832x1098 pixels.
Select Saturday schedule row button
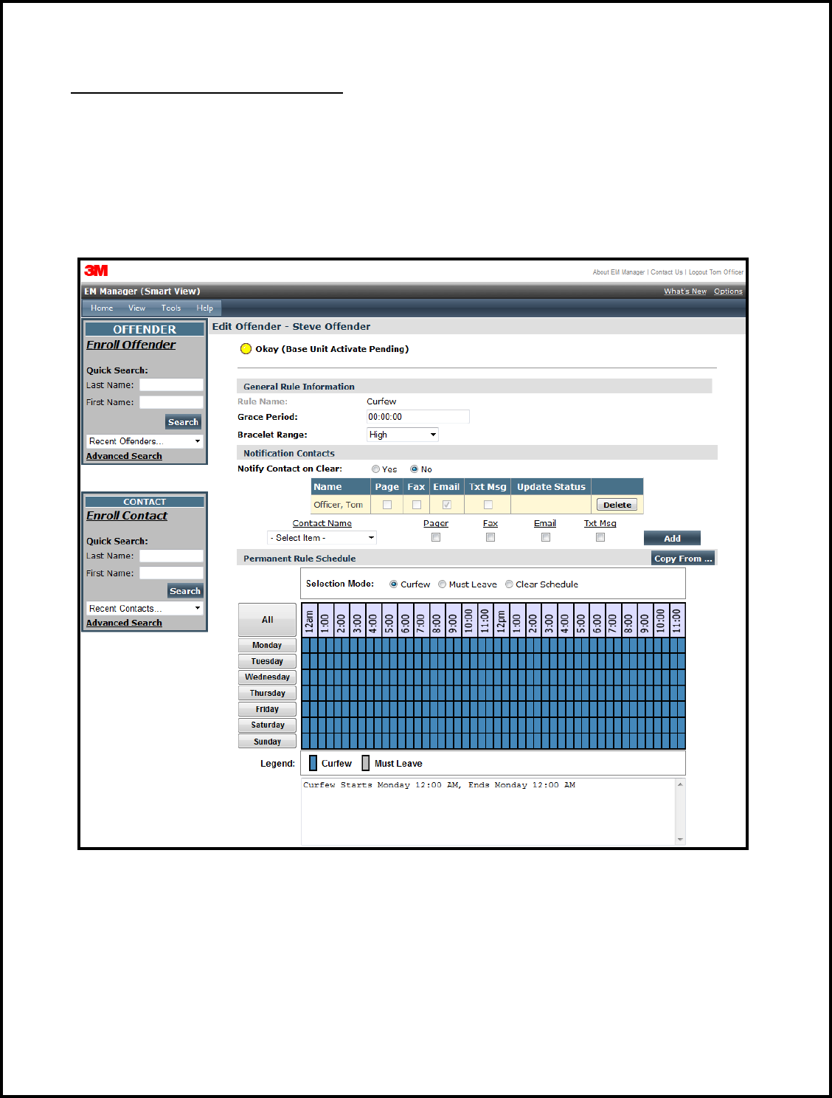point(267,725)
